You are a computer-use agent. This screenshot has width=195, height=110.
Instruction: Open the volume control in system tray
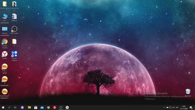pyautogui.click(x=174, y=107)
